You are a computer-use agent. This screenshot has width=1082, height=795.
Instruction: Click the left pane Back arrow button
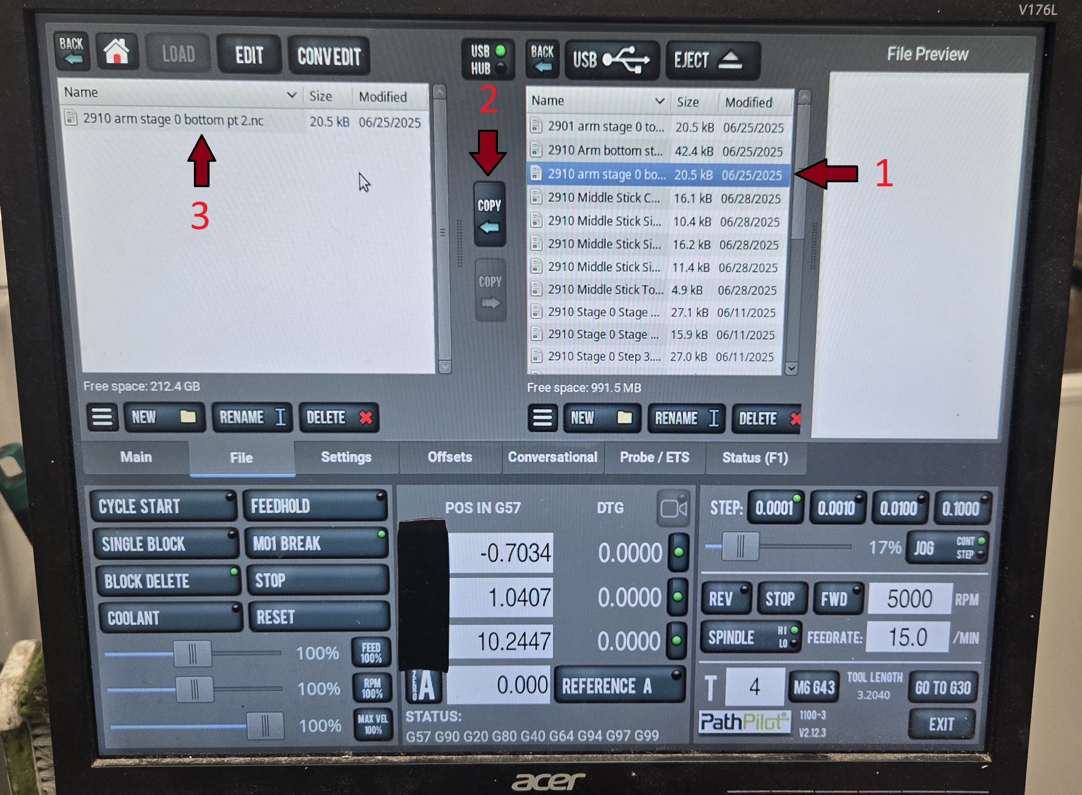71,51
